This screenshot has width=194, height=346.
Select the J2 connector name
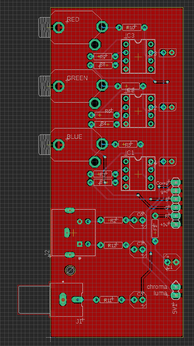[47, 253]
